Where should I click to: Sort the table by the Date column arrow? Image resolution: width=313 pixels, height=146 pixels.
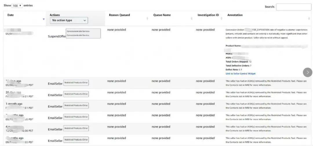click(44, 19)
